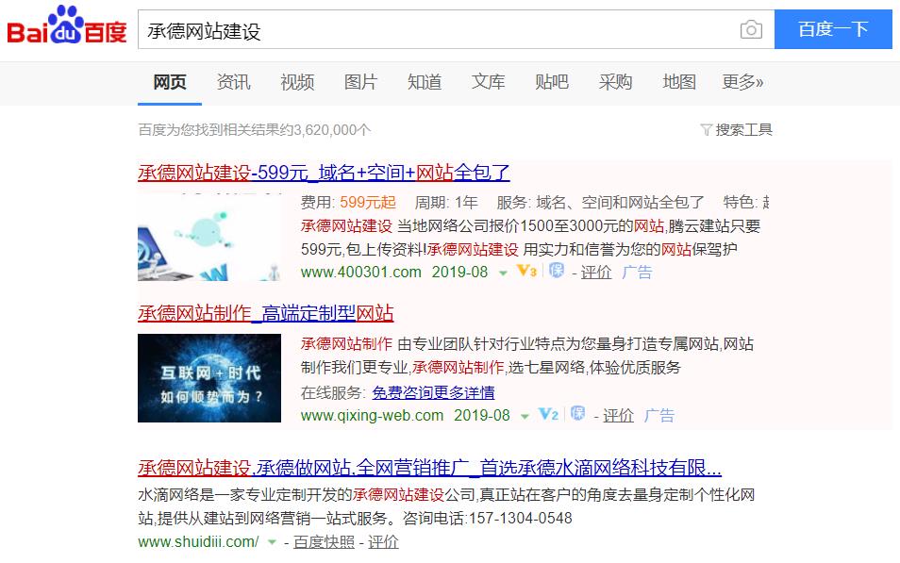
Task: Click the www.400301.com URL
Action: (x=361, y=272)
